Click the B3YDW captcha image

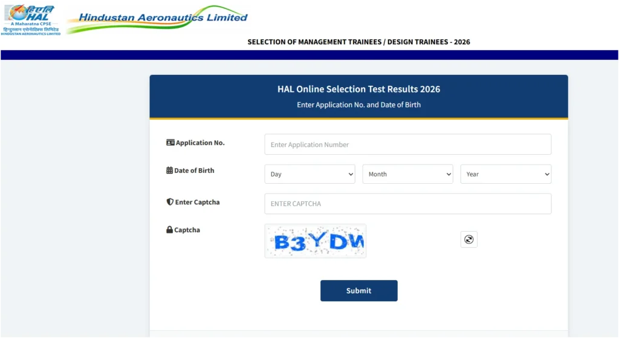click(x=316, y=241)
